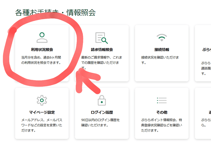Image resolution: width=211 pixels, height=149 pixels.
Task: Click description ぷららポイント情報照会、特典登録状況確認
Action: tap(162, 125)
